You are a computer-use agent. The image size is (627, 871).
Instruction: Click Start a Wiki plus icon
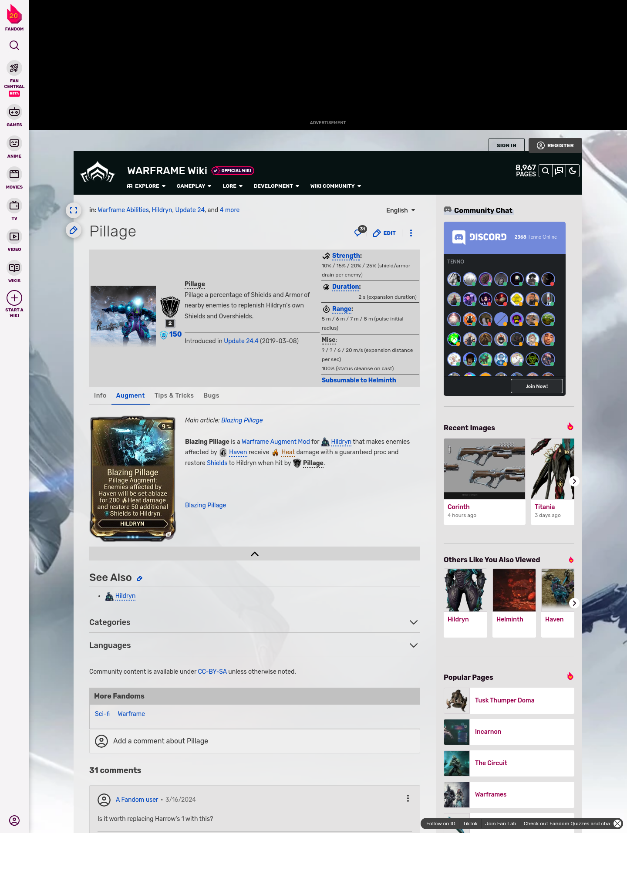14,298
